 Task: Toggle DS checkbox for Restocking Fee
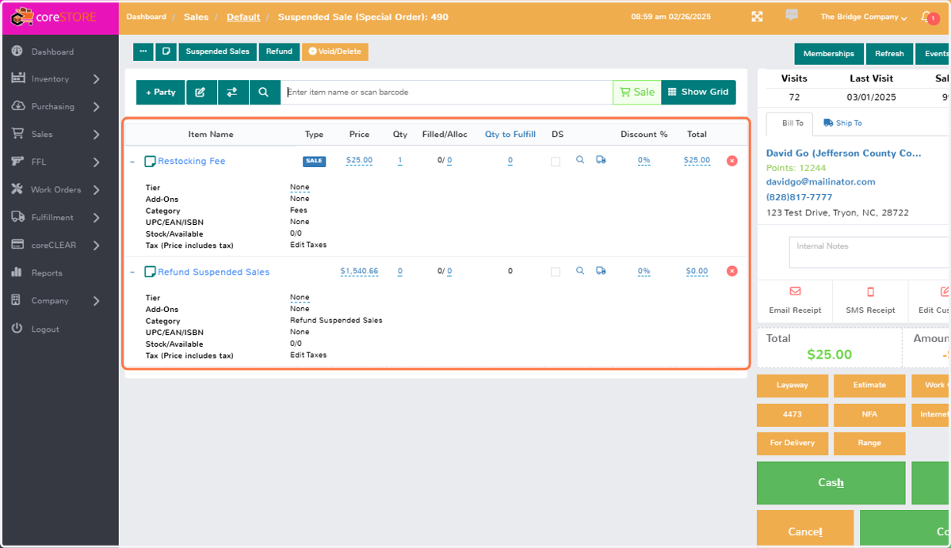pyautogui.click(x=556, y=162)
